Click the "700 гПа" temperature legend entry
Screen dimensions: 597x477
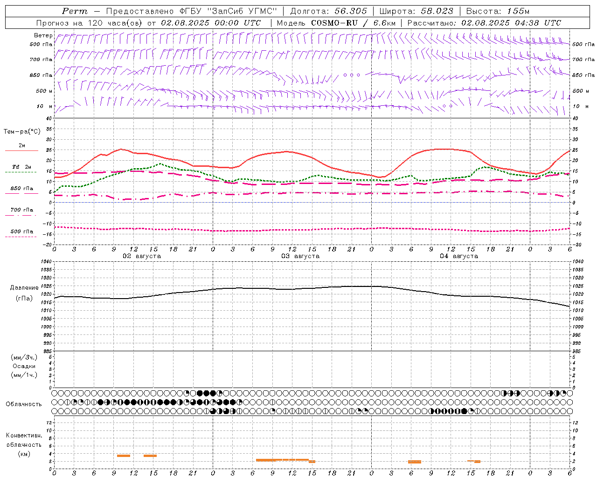point(22,210)
